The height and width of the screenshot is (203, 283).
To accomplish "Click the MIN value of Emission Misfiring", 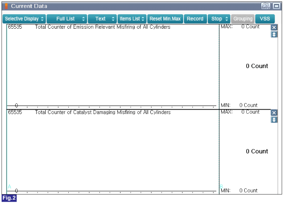I will click(248, 105).
